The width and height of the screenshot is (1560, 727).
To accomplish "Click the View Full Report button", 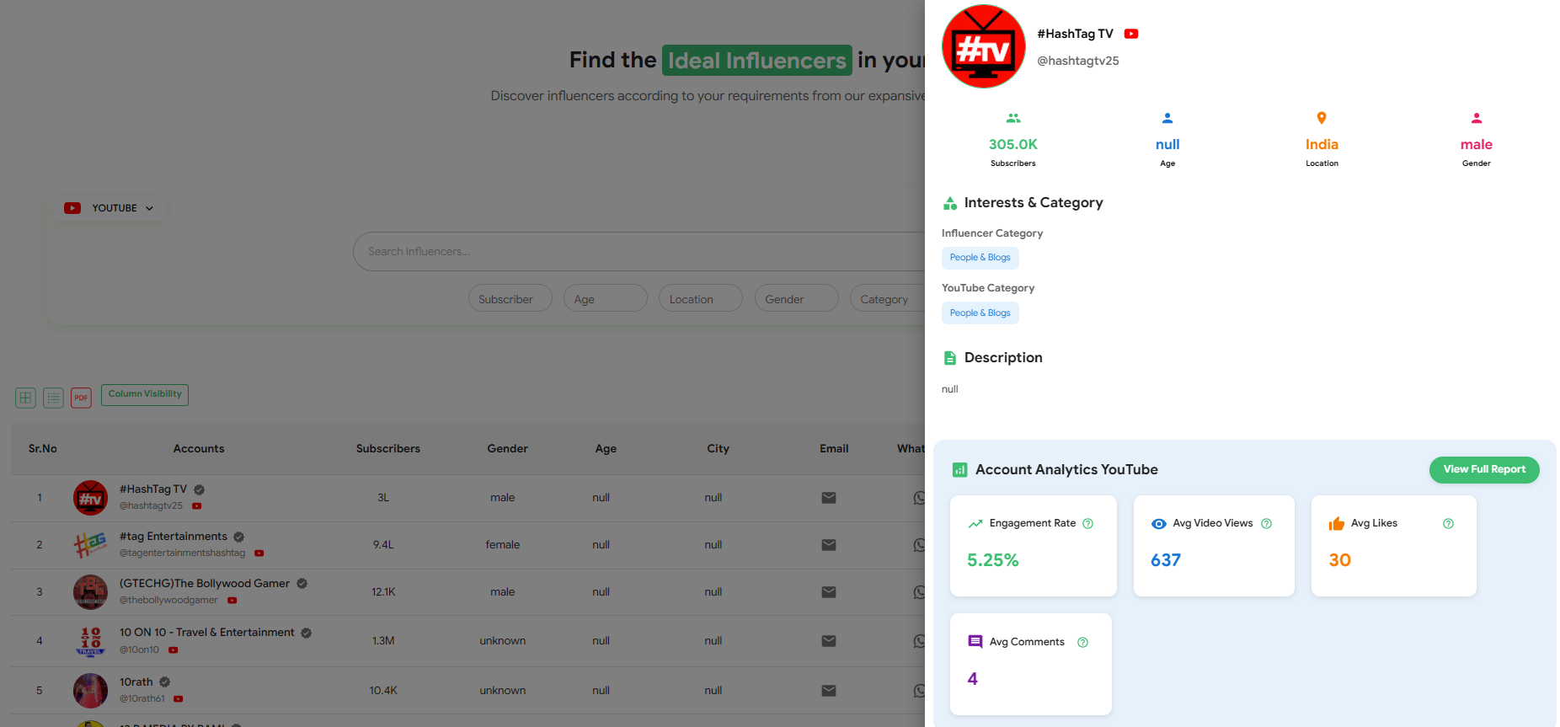I will (x=1484, y=470).
